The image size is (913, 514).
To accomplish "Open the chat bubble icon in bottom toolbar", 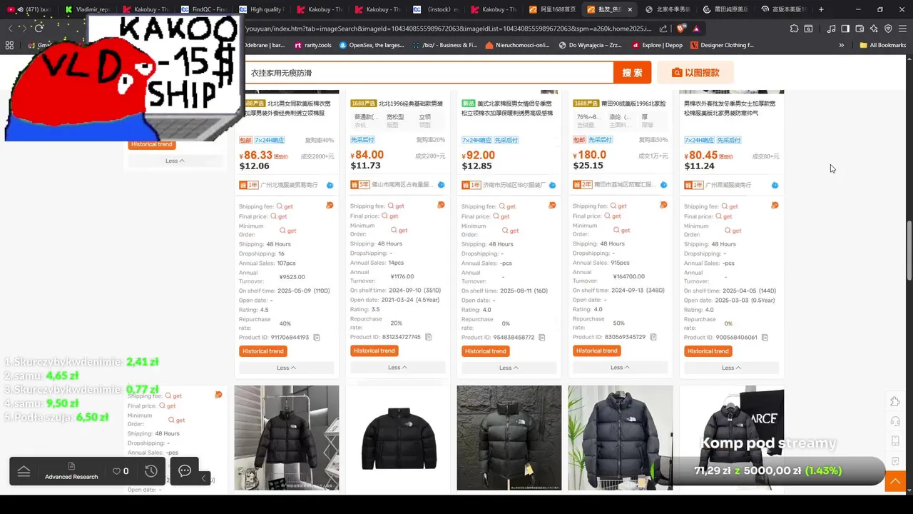I will pyautogui.click(x=185, y=471).
